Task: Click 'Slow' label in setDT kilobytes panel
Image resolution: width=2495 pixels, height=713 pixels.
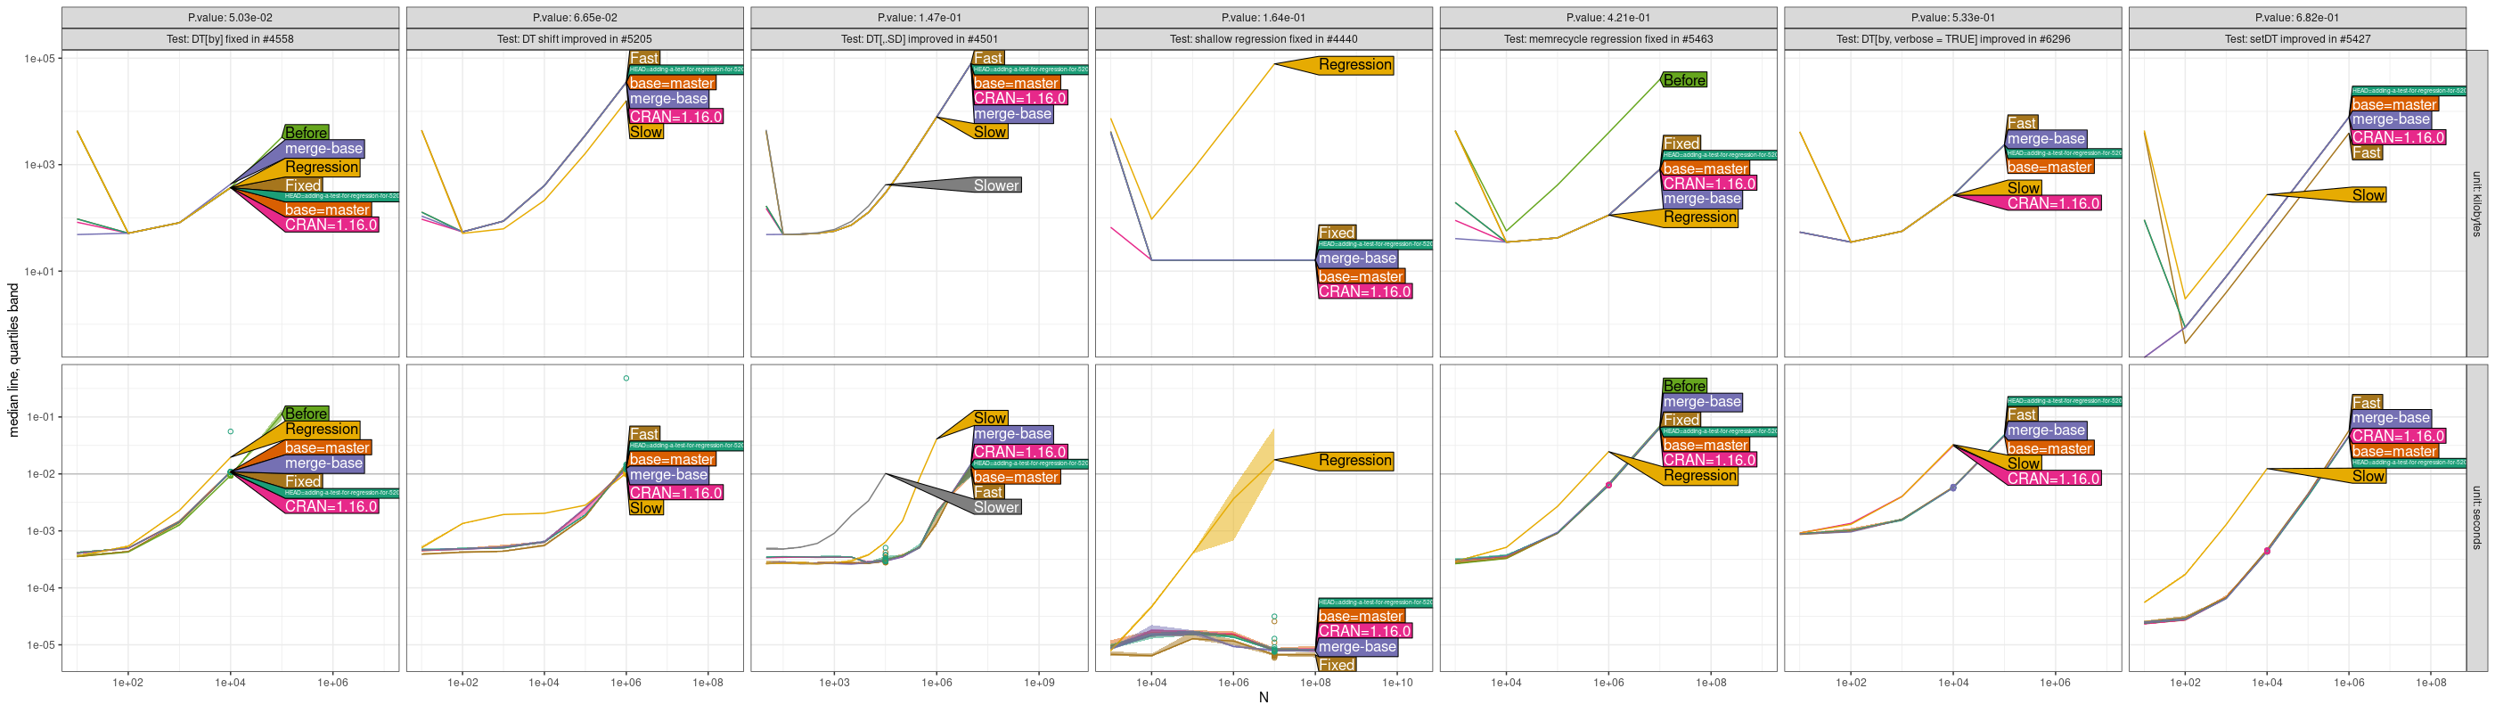Action: click(2368, 194)
